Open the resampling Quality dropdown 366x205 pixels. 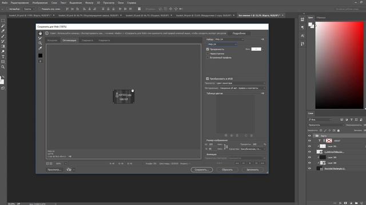click(x=253, y=149)
